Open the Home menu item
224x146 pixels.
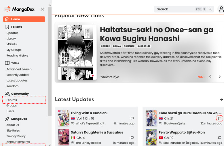(x=24, y=19)
